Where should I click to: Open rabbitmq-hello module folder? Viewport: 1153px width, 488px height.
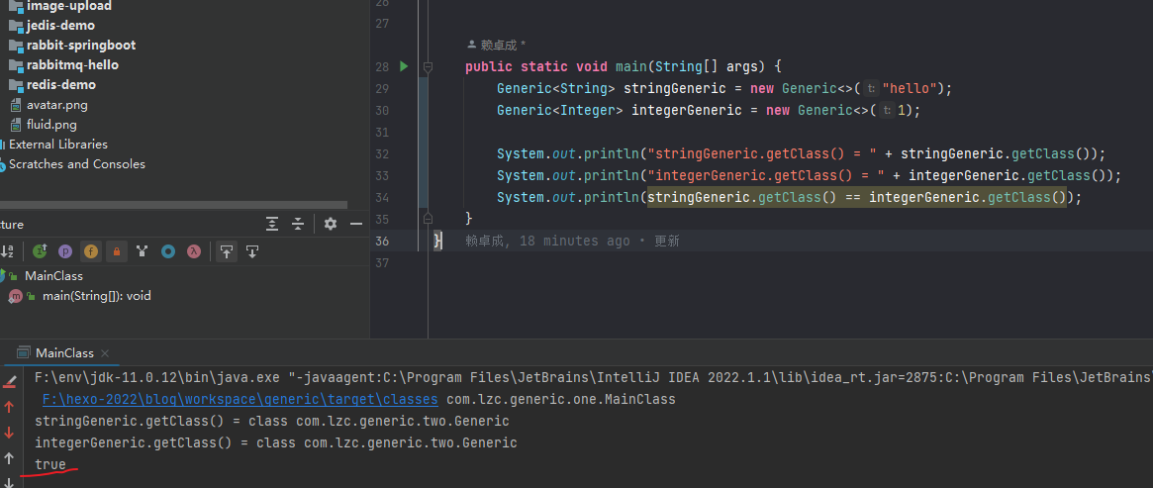click(72, 65)
